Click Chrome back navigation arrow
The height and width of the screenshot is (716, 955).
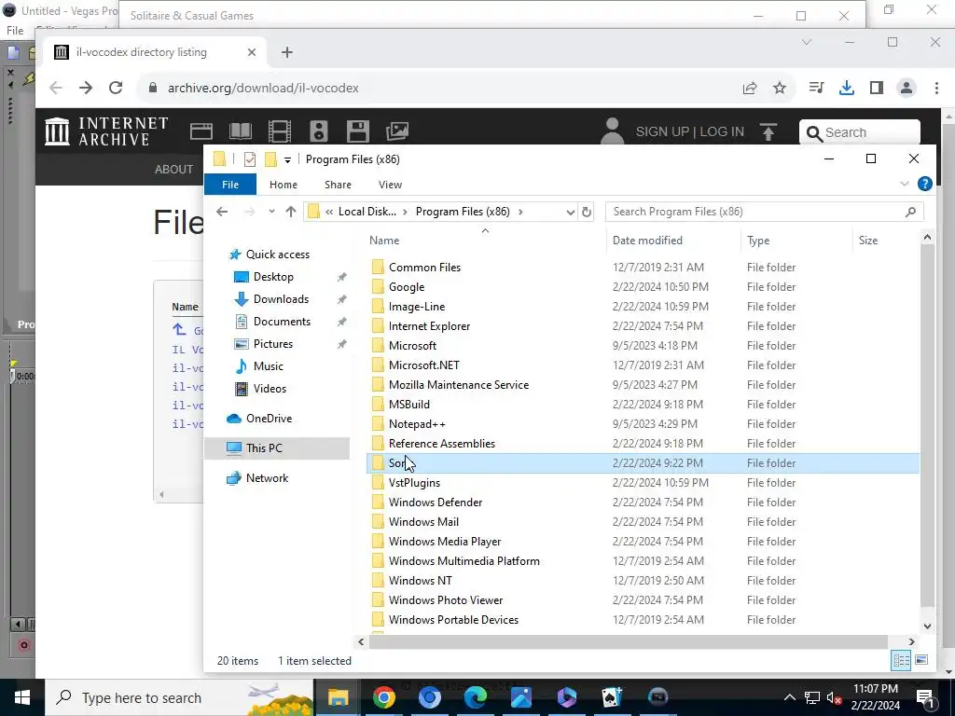coord(56,88)
